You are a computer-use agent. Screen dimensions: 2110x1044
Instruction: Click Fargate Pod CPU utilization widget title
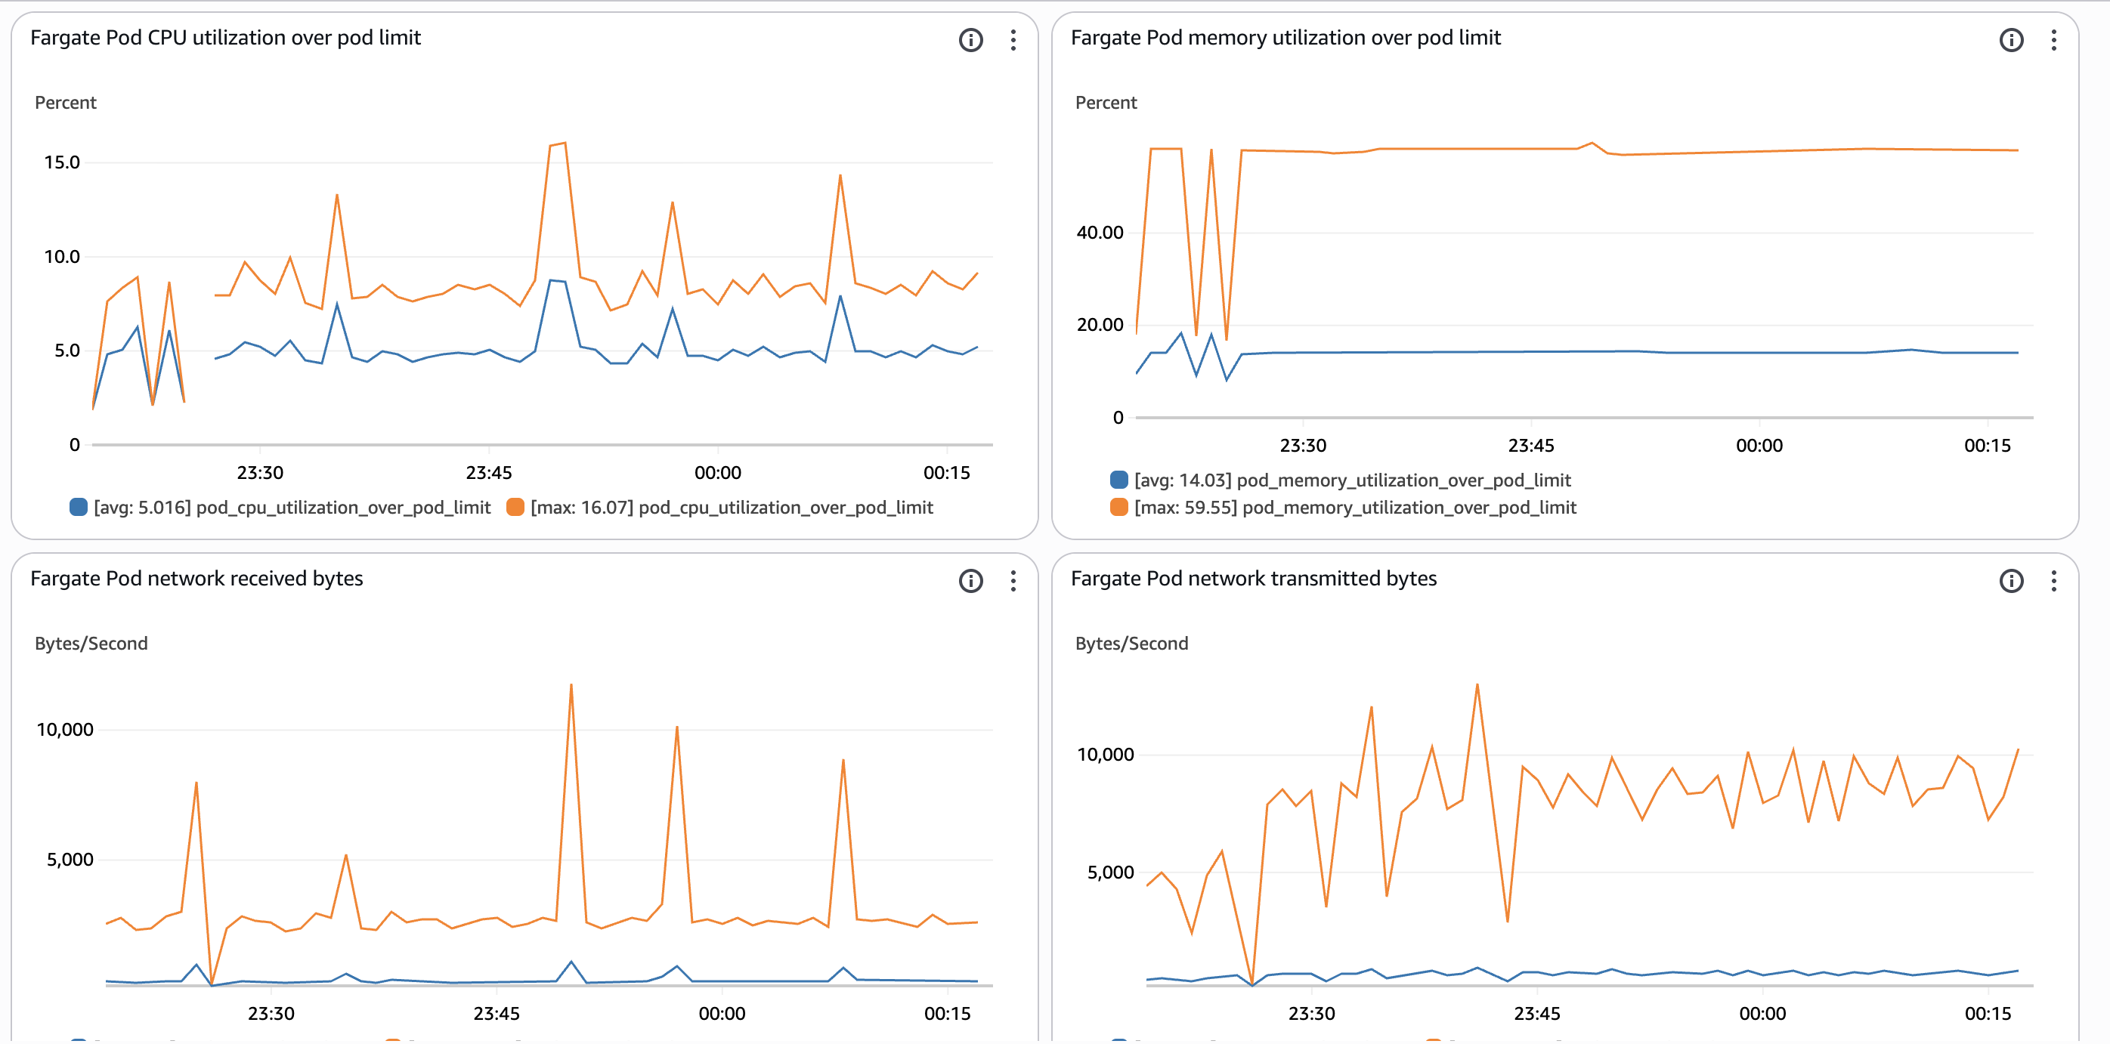pyautogui.click(x=225, y=38)
